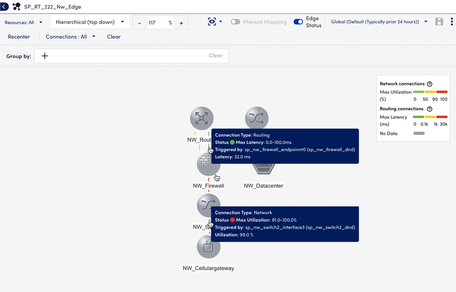Click the zoom percentage input field
The width and height of the screenshot is (456, 292).
click(157, 23)
